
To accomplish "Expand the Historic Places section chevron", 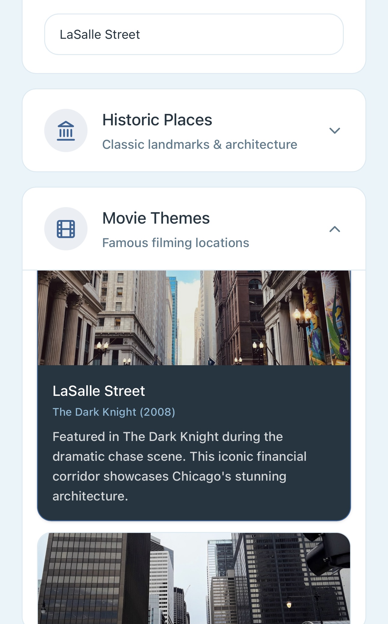I will [x=334, y=130].
